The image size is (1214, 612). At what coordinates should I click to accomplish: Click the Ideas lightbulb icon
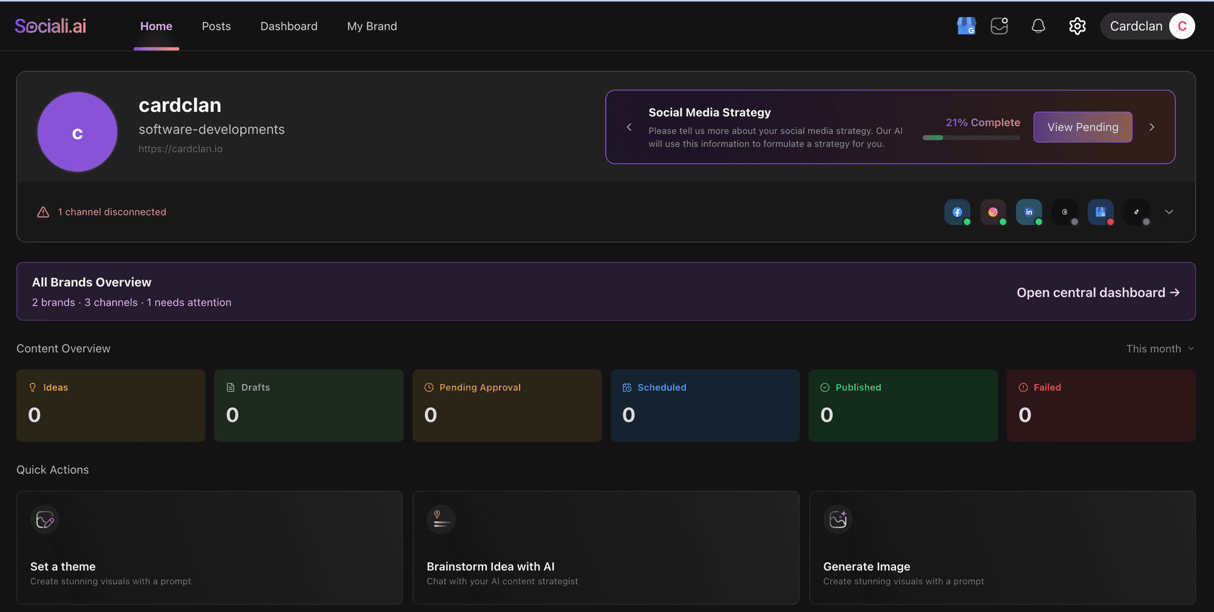pyautogui.click(x=33, y=388)
